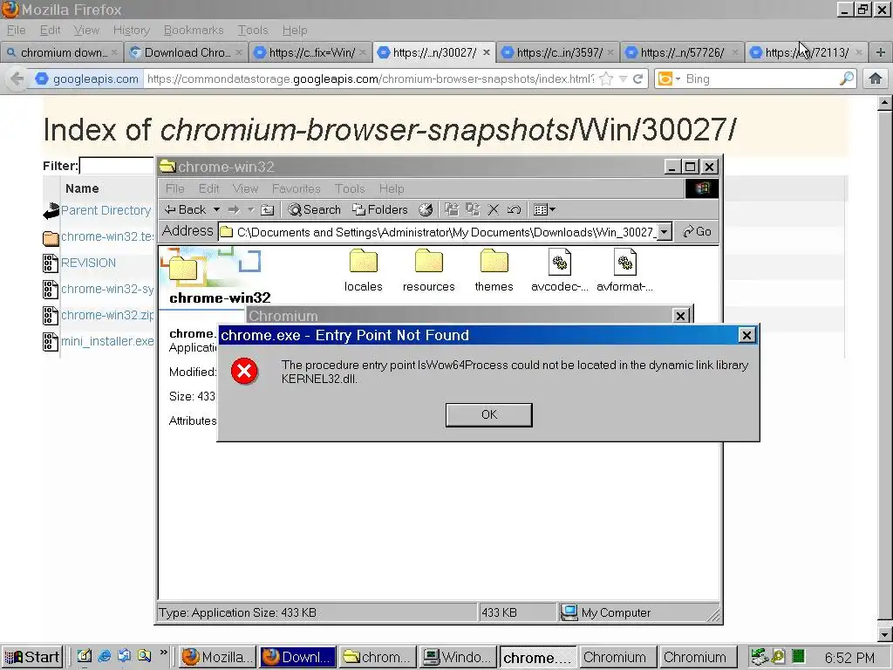Click the magnifier icon in Bing search box
This screenshot has height=670, width=893.
click(846, 79)
